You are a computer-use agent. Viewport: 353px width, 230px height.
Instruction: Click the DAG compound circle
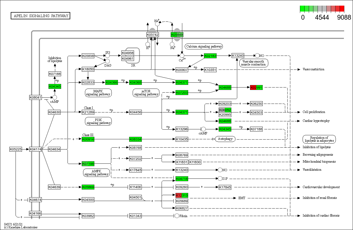(x=107, y=61)
